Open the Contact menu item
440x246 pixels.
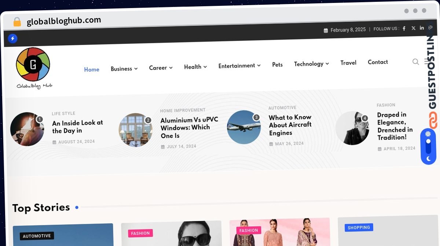378,62
